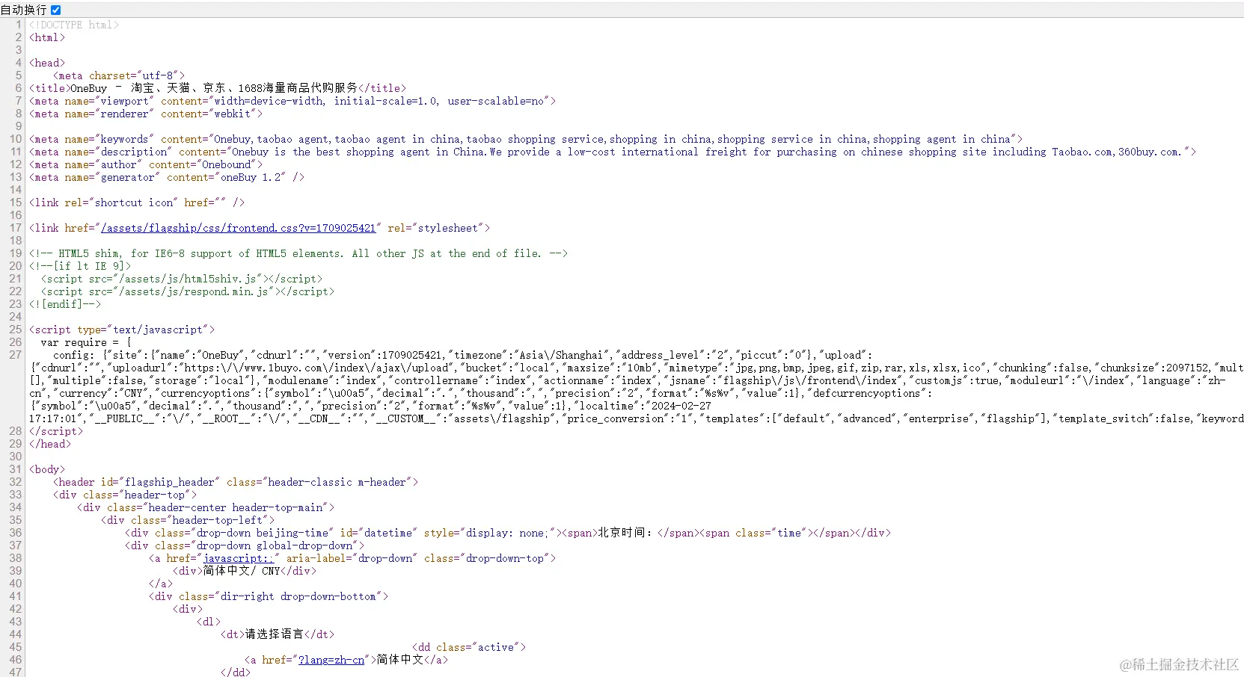Click the closing </a> tag on line 40
1244x677 pixels.
point(161,584)
